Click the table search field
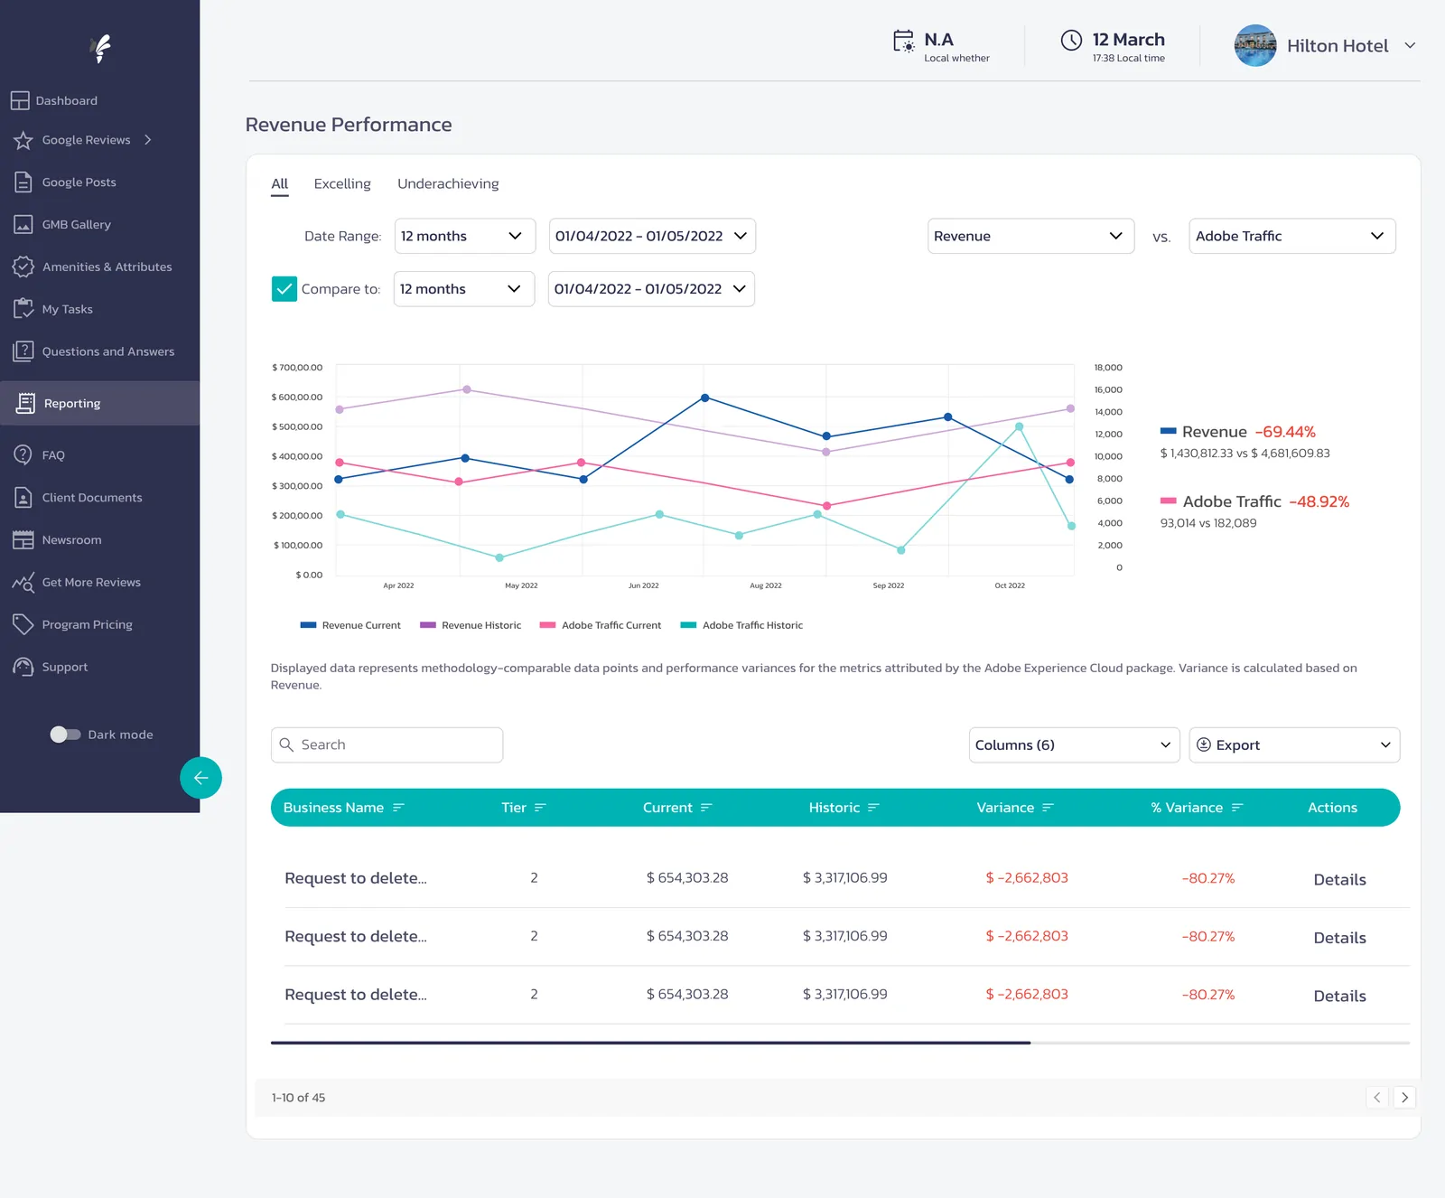Image resolution: width=1445 pixels, height=1198 pixels. (387, 745)
